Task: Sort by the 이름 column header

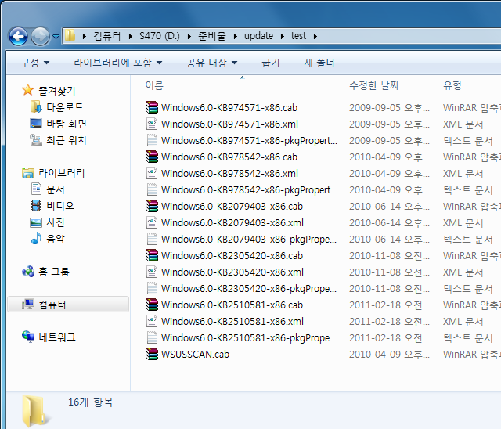Action: click(x=154, y=85)
